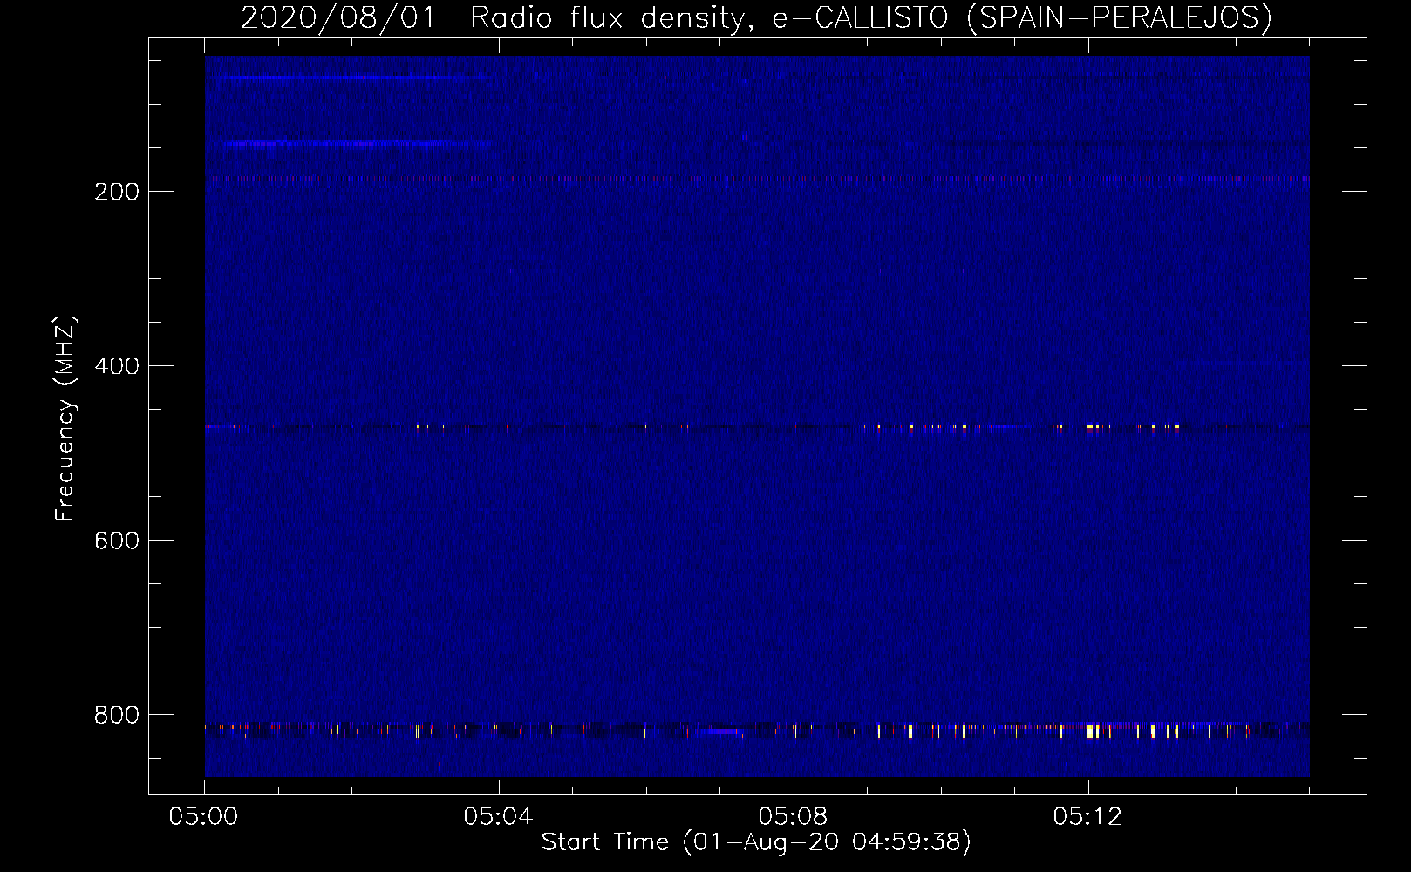
Task: Click the 400 frequency tick label
Action: 117,366
